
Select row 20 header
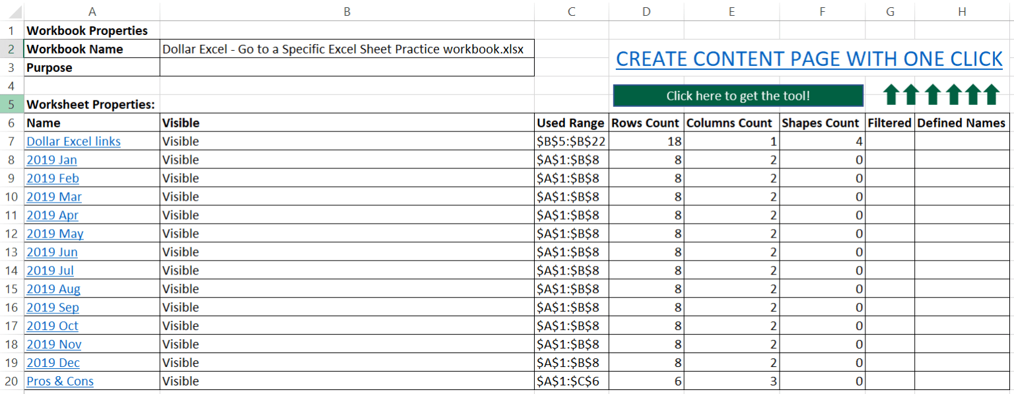[x=12, y=381]
